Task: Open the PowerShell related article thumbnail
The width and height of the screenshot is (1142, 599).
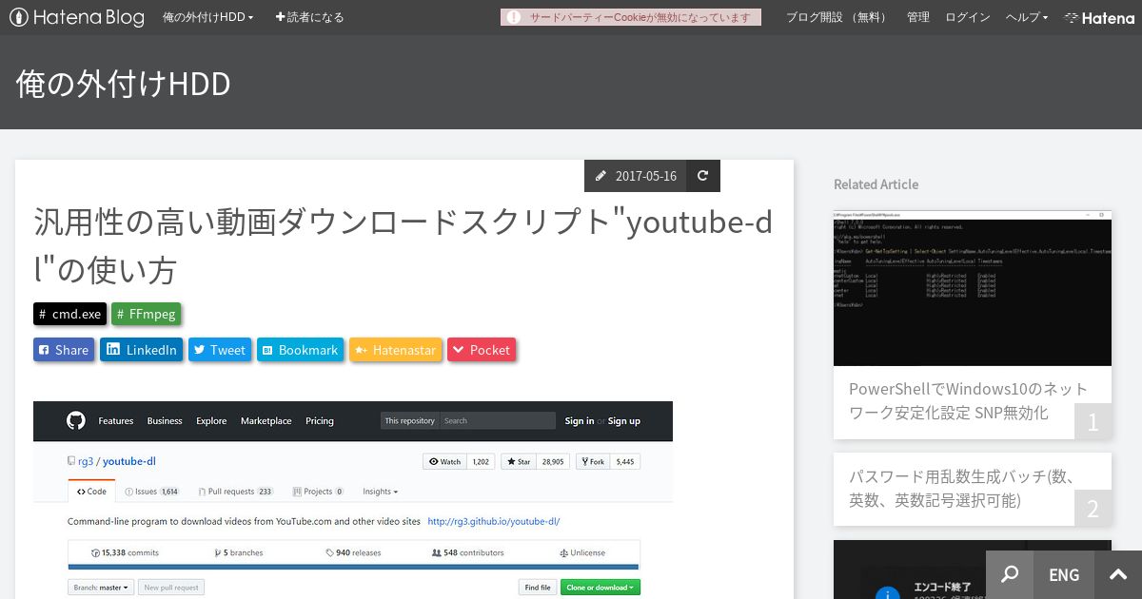Action: tap(973, 288)
